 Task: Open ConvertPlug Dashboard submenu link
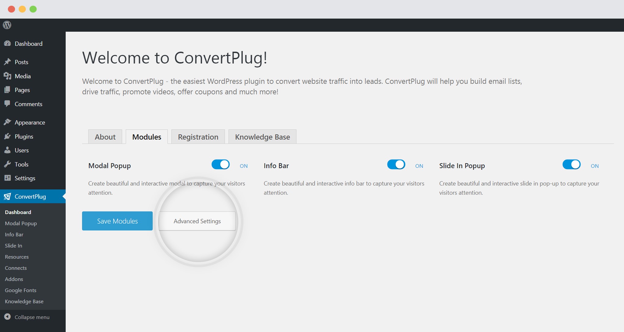18,212
